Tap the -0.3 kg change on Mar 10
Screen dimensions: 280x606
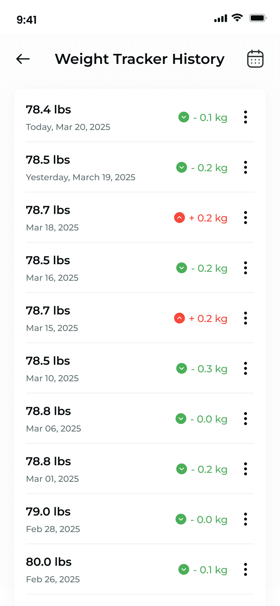tap(209, 369)
